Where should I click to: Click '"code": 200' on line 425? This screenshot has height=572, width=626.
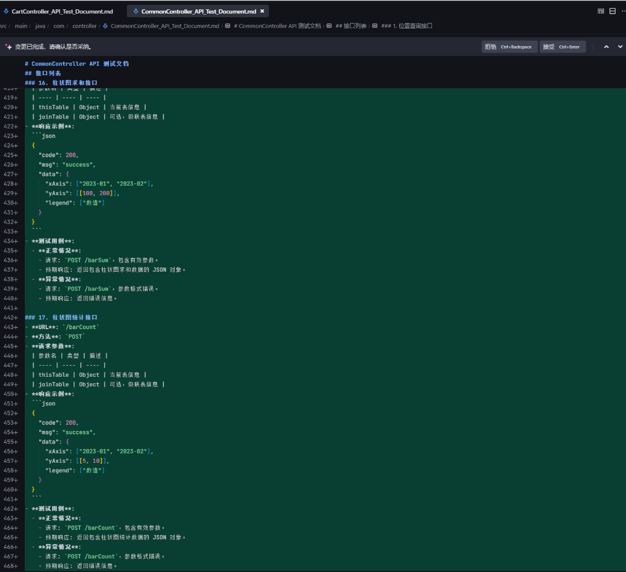click(58, 155)
